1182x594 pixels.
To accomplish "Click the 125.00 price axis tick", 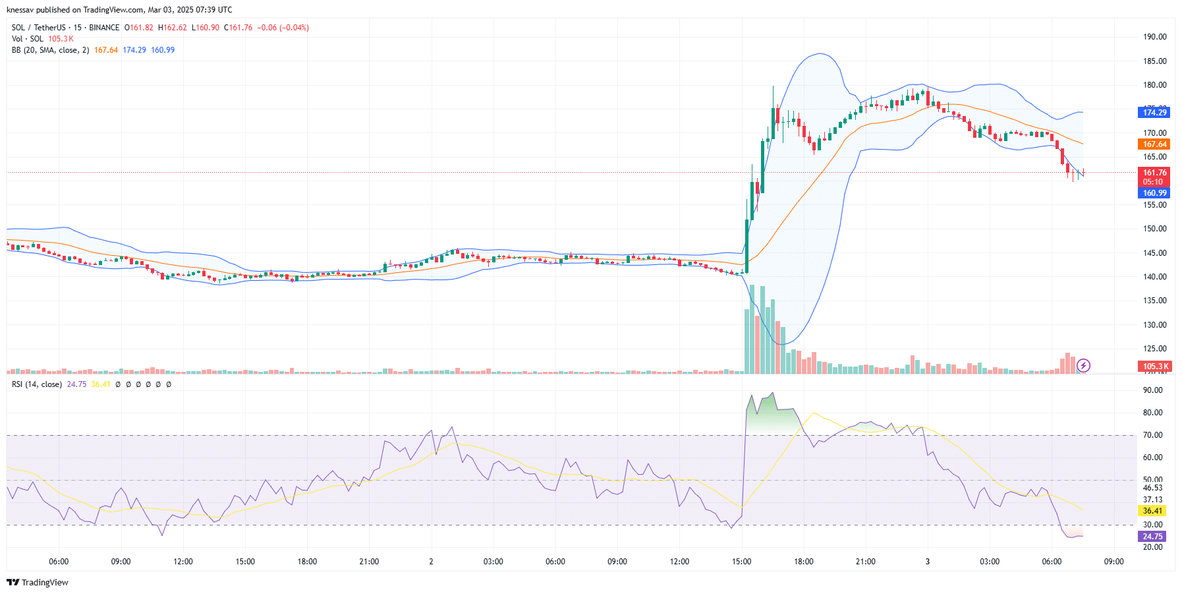I will [1154, 349].
